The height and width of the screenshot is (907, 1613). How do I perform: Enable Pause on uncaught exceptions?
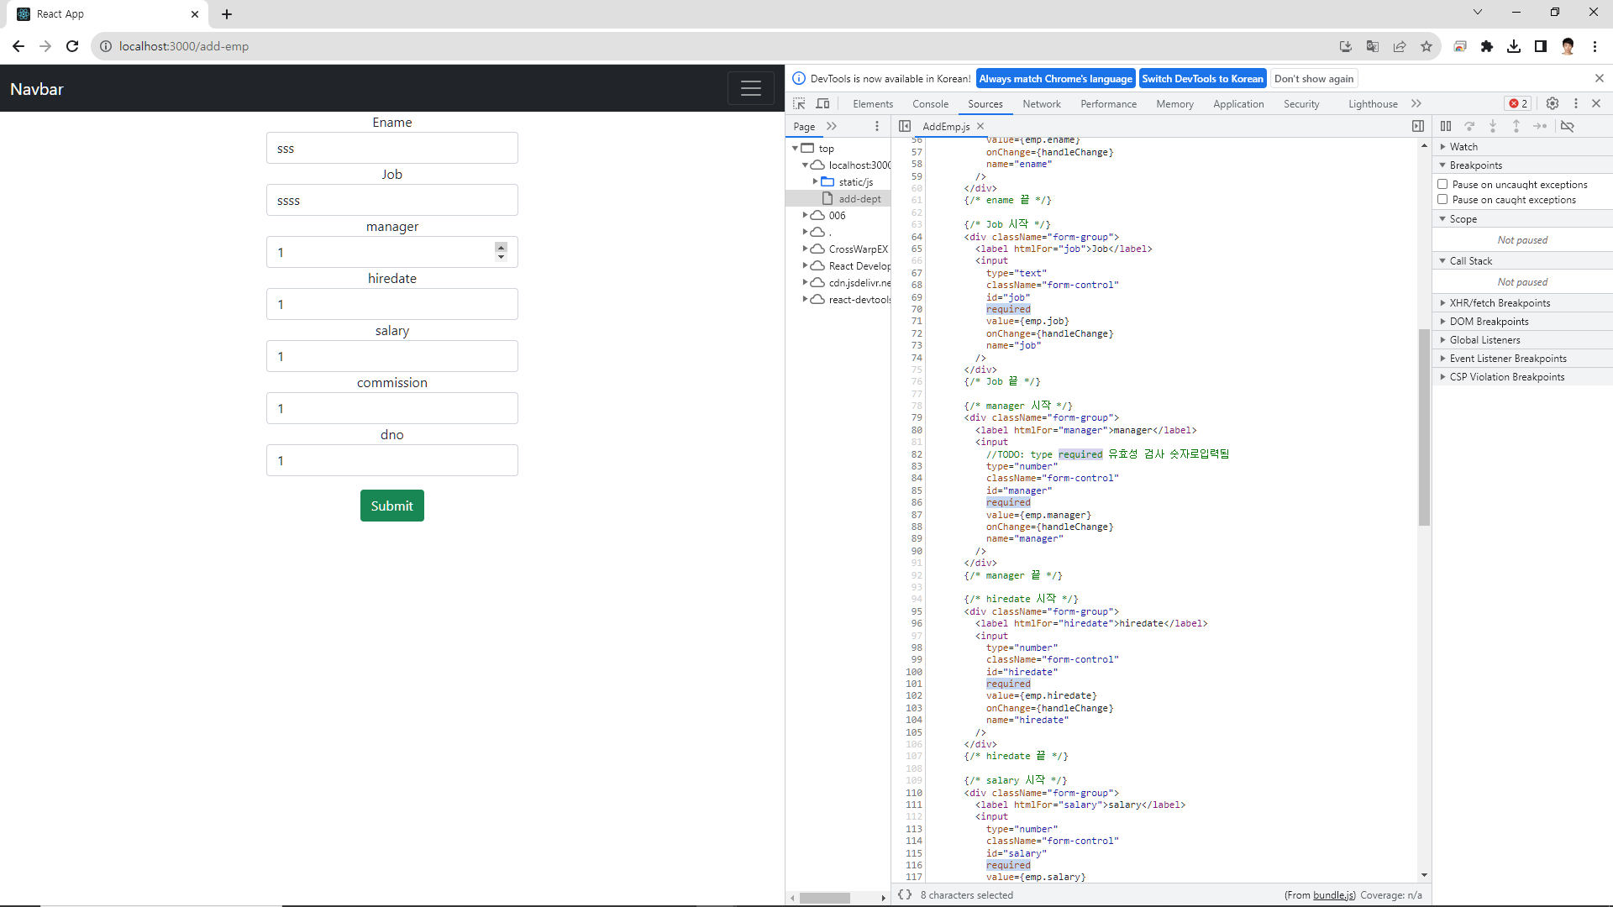(1442, 184)
